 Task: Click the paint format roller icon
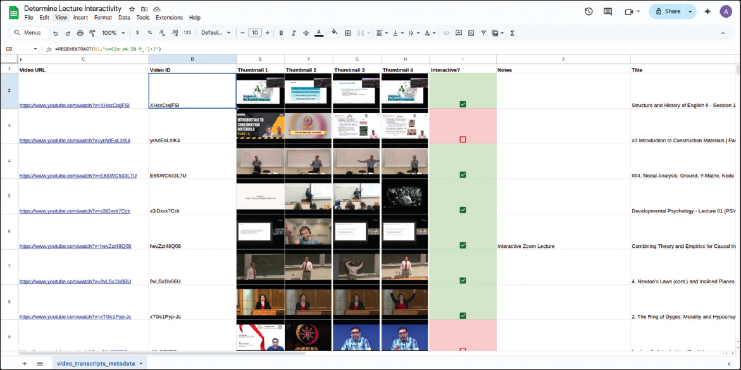(x=92, y=33)
